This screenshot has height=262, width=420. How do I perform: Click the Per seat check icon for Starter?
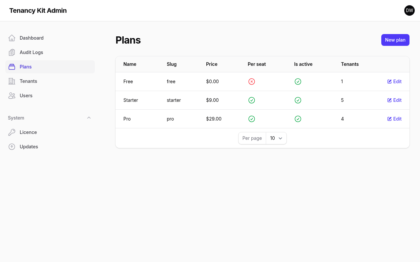pos(252,100)
